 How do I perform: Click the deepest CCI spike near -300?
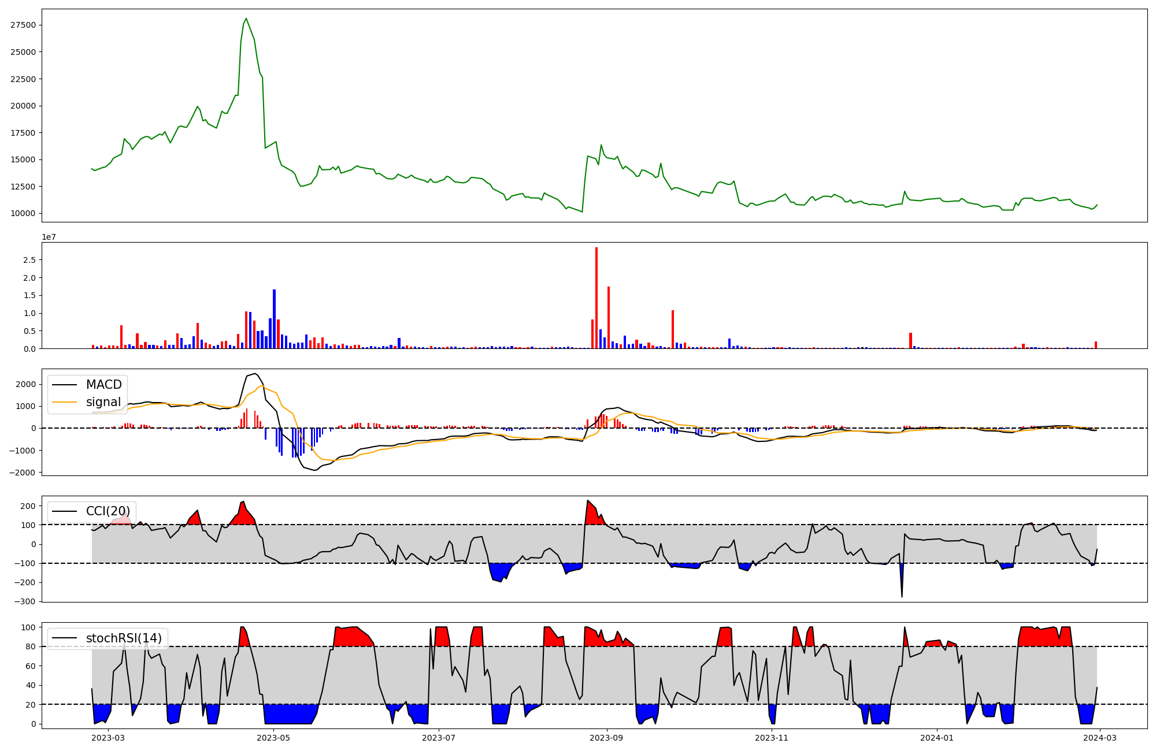(x=902, y=596)
